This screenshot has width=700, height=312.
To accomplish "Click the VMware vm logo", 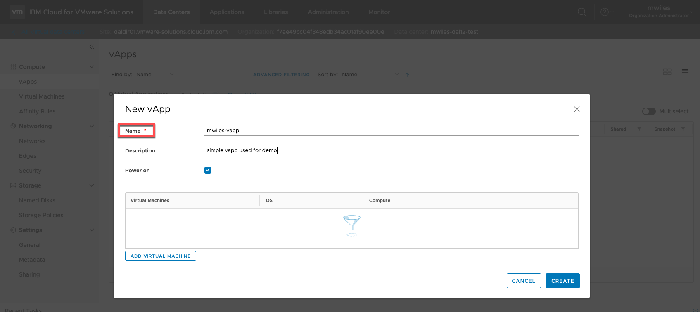I will (17, 12).
